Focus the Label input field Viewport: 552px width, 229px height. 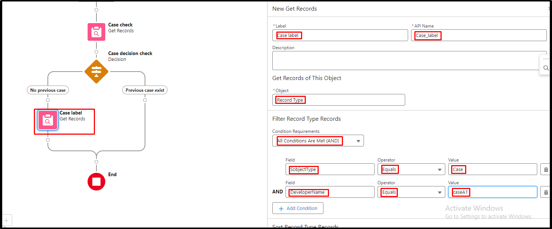click(x=340, y=35)
